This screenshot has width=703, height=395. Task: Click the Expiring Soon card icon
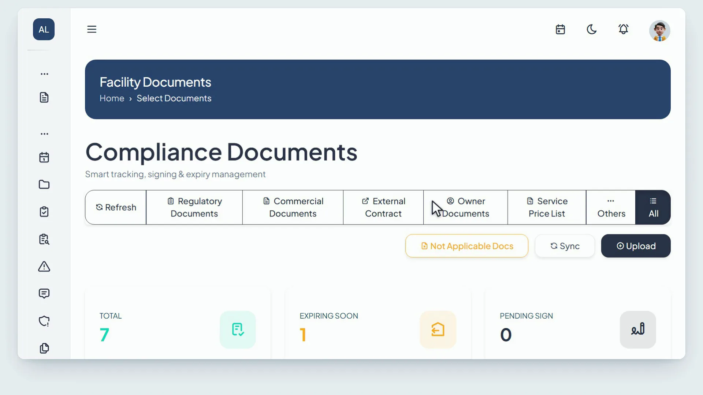coord(438,330)
